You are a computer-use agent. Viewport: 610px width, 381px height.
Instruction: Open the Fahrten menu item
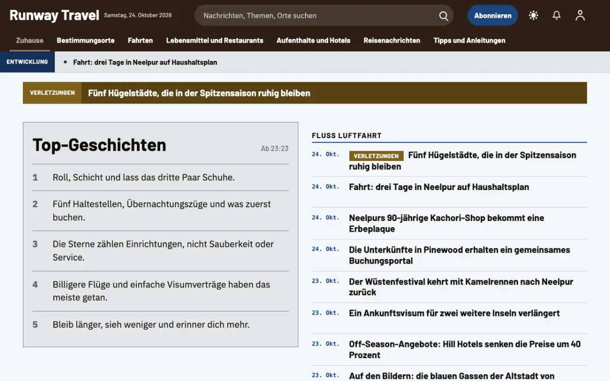[140, 41]
